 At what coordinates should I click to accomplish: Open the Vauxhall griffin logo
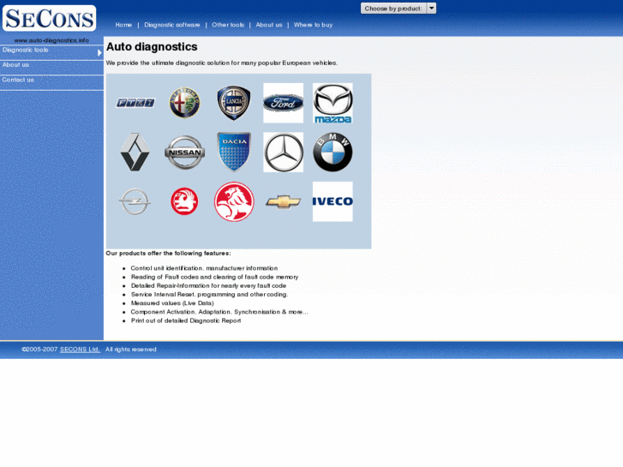pyautogui.click(x=184, y=201)
